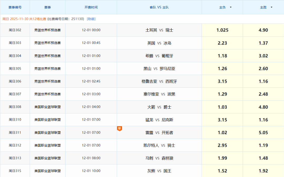Open the 主胜 column dropdown arrow

(x=271, y=7)
